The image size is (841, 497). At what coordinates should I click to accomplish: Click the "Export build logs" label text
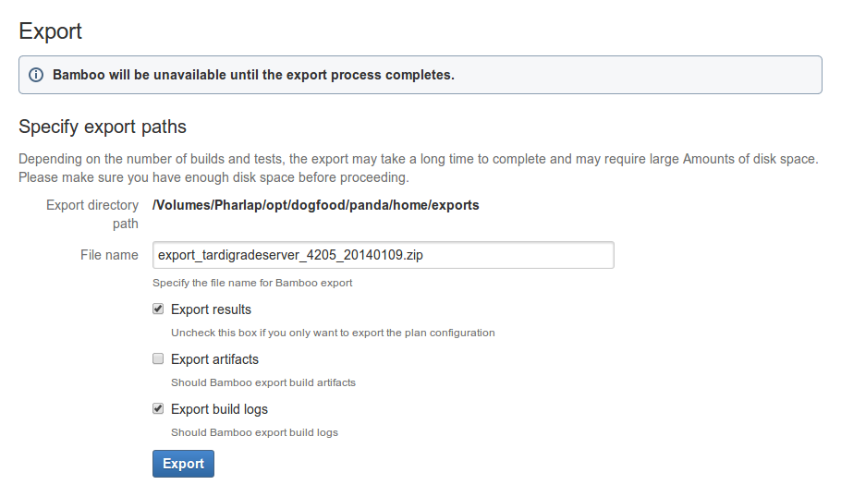tap(219, 409)
